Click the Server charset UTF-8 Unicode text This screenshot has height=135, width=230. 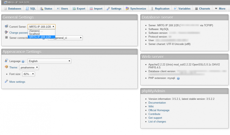pyautogui.click(x=169, y=44)
